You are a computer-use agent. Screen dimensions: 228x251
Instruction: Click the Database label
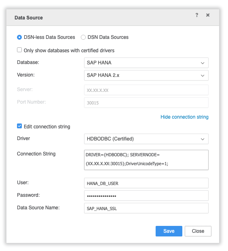(x=28, y=62)
